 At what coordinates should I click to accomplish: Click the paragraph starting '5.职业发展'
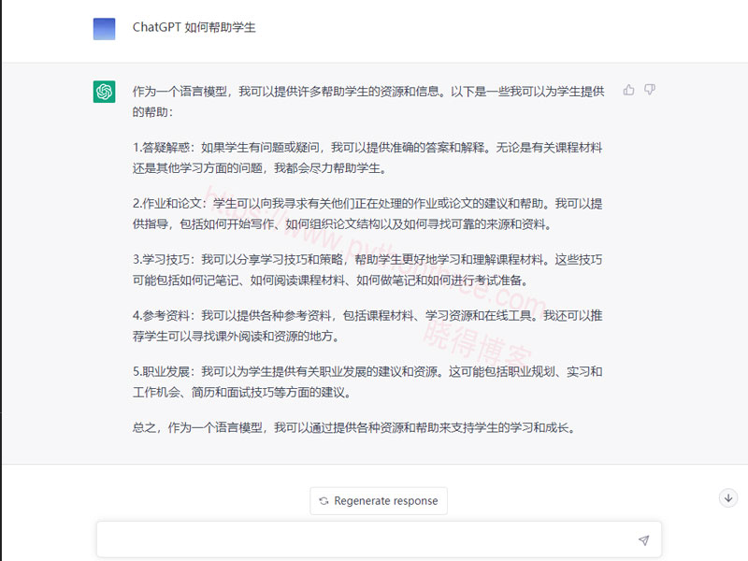[x=367, y=381]
